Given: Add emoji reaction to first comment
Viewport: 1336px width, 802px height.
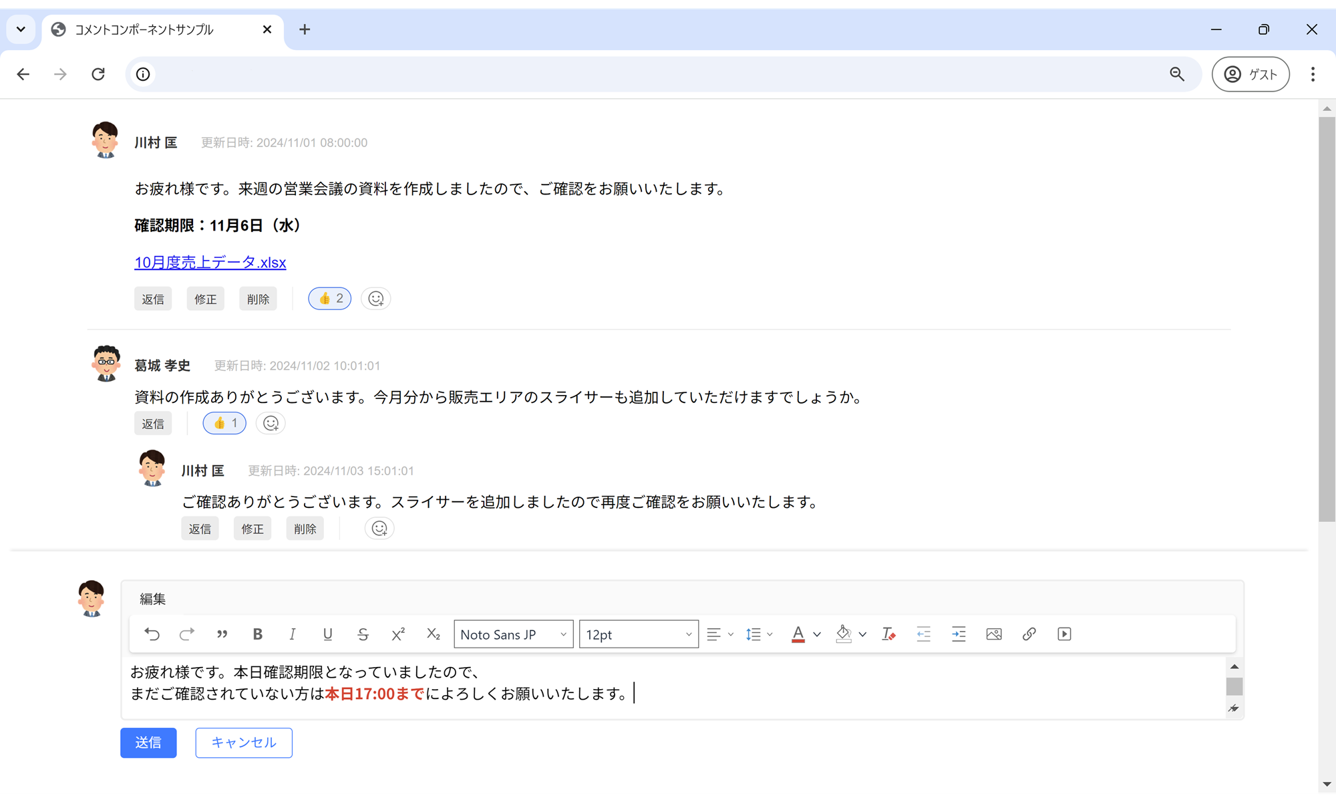Looking at the screenshot, I should tap(376, 299).
